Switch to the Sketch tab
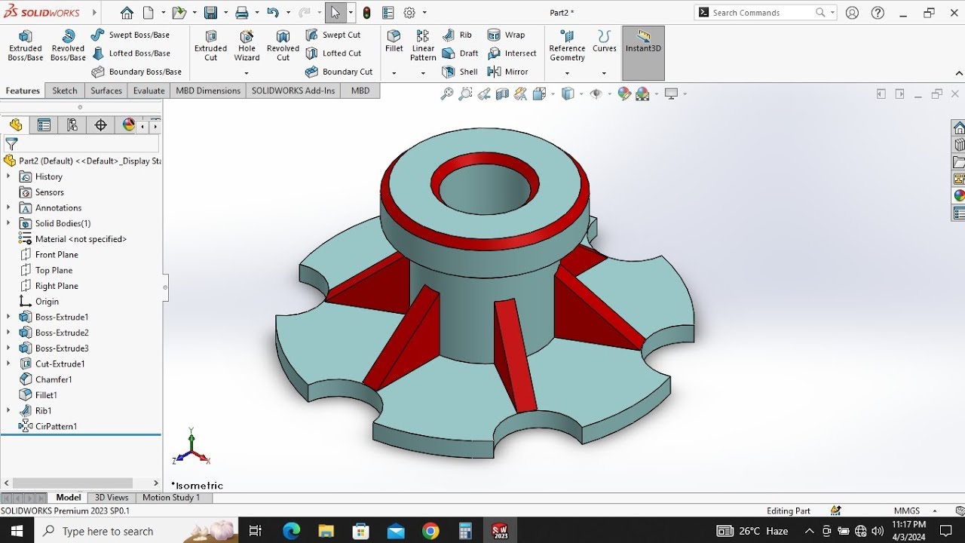 click(x=65, y=90)
